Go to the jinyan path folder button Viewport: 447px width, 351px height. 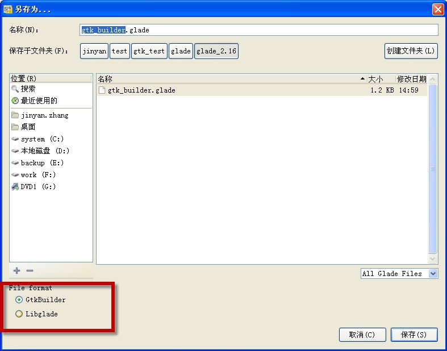tap(94, 51)
